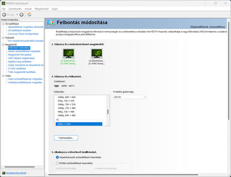Open GPU teljesítményszámlálók kezelése tree item
Screen dimensions: 231x177
tap(26, 41)
